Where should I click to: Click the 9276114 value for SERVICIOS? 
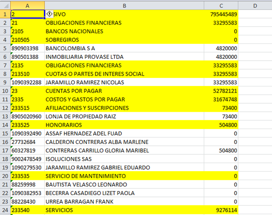(x=221, y=210)
